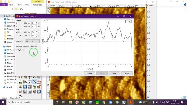
Task: Open the data window corner arrow menu
Action: coord(49,6)
